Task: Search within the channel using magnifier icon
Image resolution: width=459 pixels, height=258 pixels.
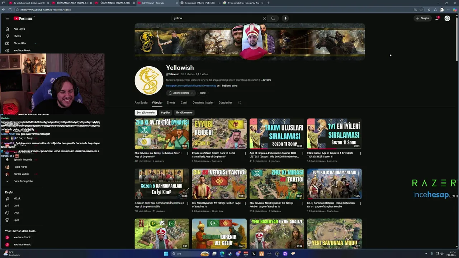Action: point(240,102)
